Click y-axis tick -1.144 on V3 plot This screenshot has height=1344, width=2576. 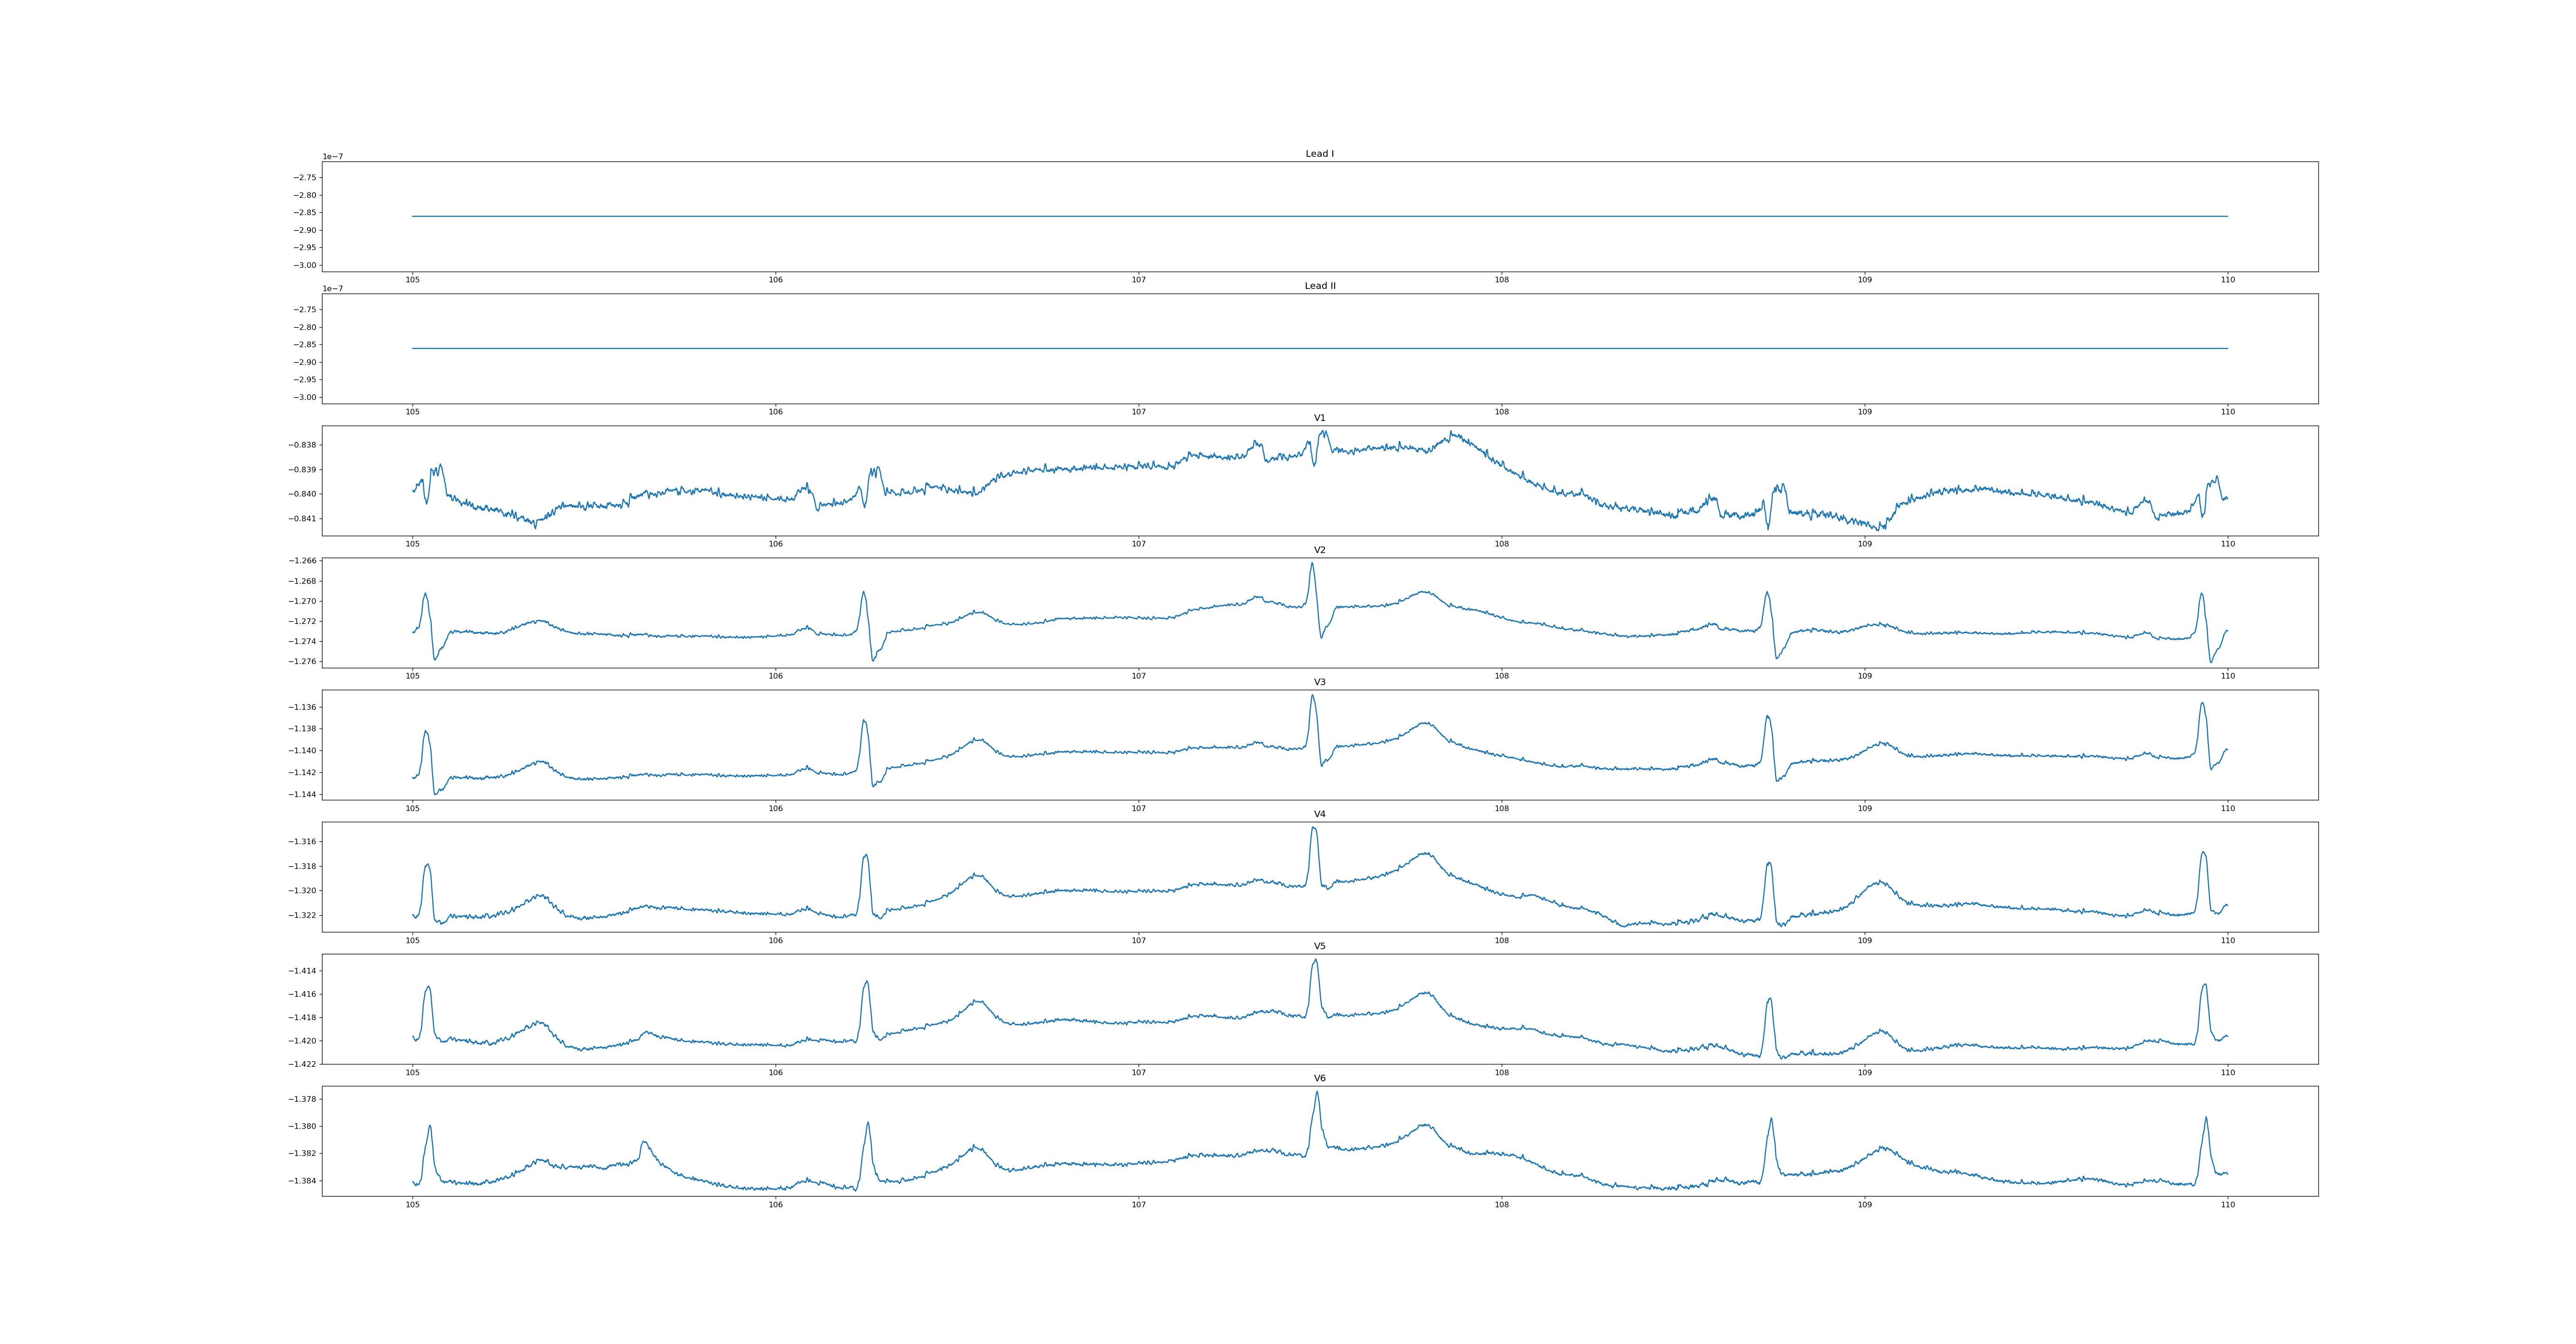point(303,795)
